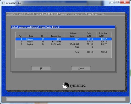Click the Total row size value 76319

tap(90, 52)
